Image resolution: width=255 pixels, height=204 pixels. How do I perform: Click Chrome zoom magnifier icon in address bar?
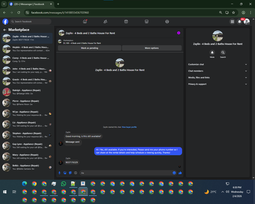[220, 13]
